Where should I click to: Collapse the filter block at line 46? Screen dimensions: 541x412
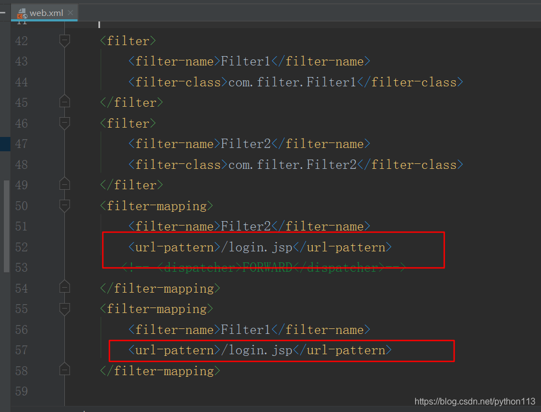click(x=64, y=123)
